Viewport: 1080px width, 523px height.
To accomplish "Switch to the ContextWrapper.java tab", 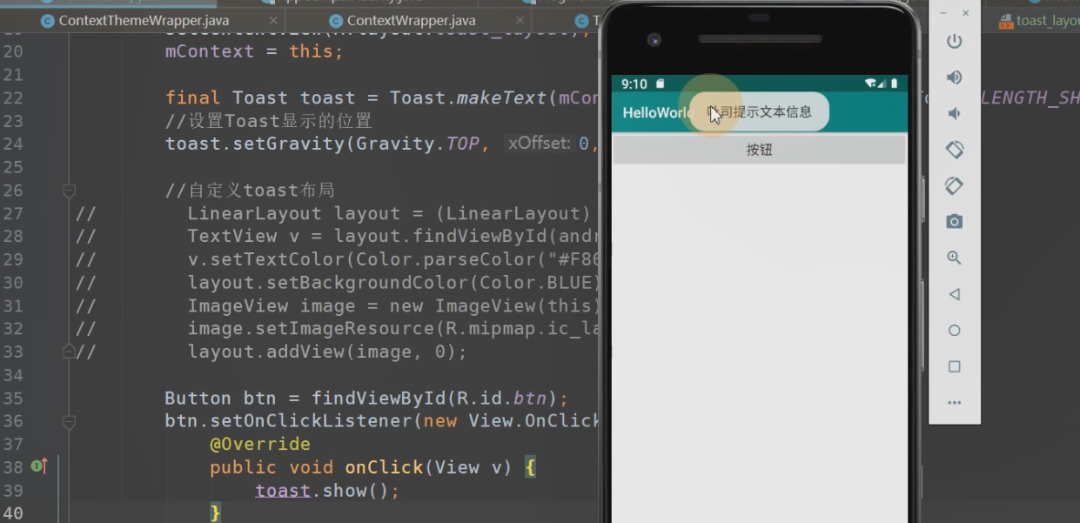I will (x=411, y=20).
